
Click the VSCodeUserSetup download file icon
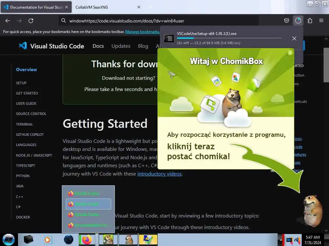click(x=169, y=38)
